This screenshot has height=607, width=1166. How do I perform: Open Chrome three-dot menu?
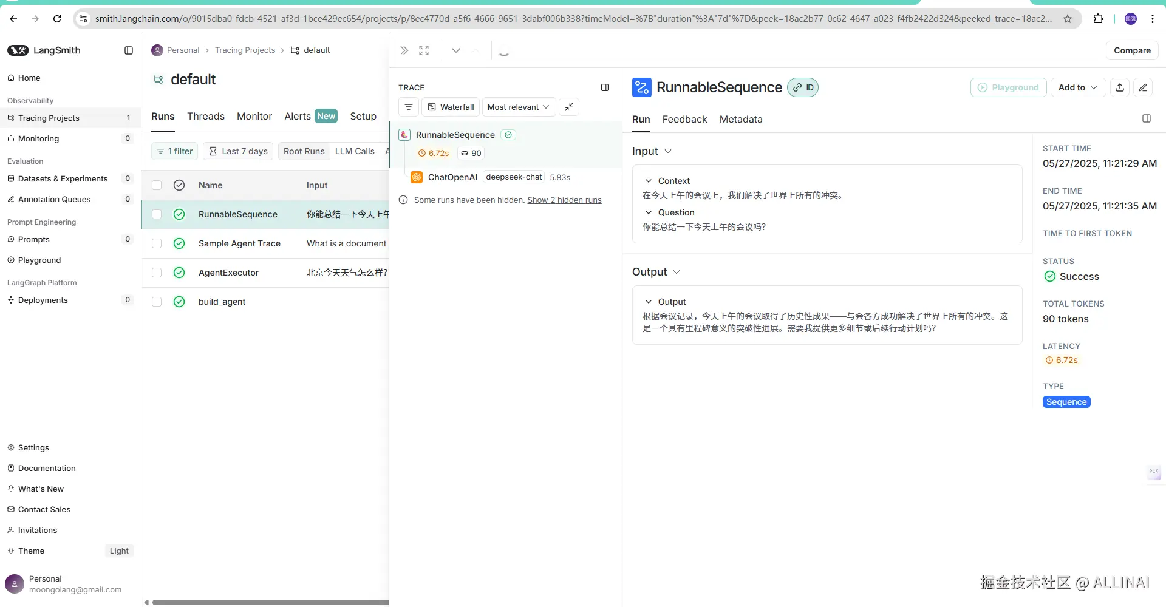(x=1153, y=19)
